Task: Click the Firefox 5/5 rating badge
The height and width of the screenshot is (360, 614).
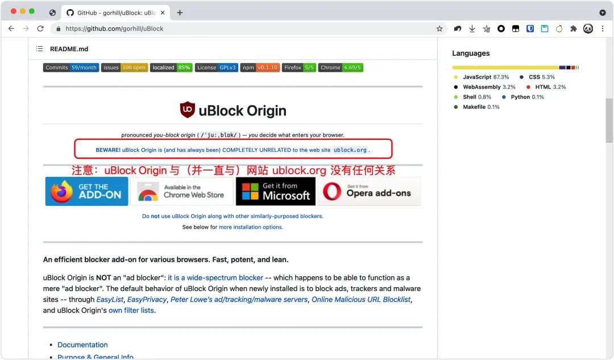Action: 299,67
